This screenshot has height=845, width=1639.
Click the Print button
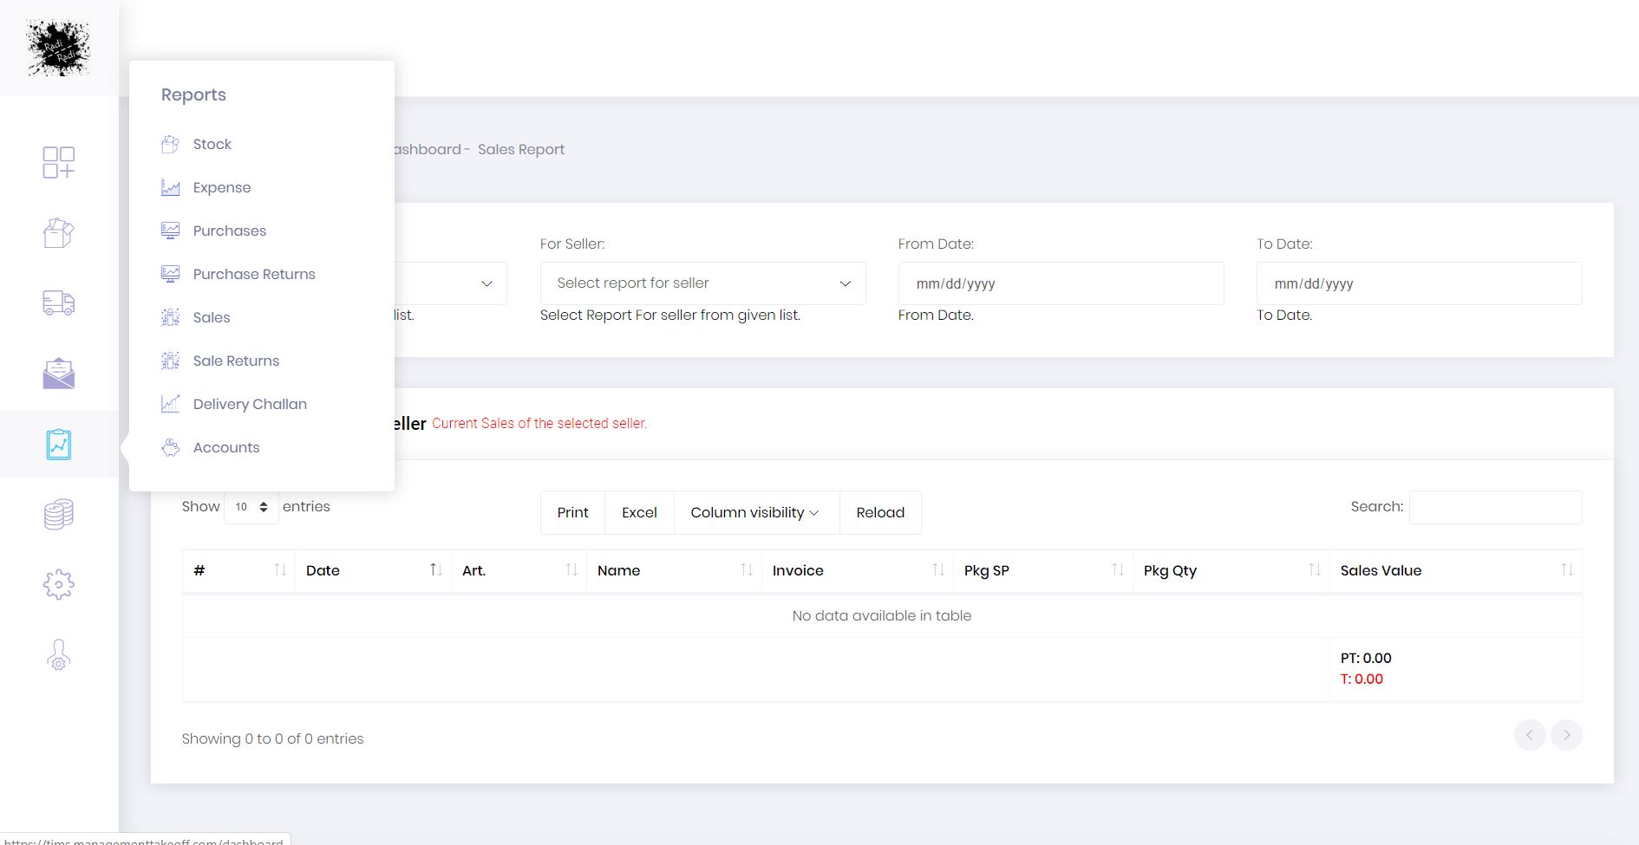(x=572, y=512)
